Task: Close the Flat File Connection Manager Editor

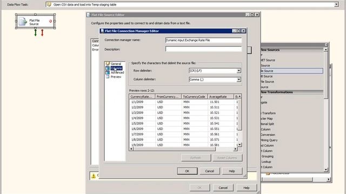Action: click(x=243, y=31)
